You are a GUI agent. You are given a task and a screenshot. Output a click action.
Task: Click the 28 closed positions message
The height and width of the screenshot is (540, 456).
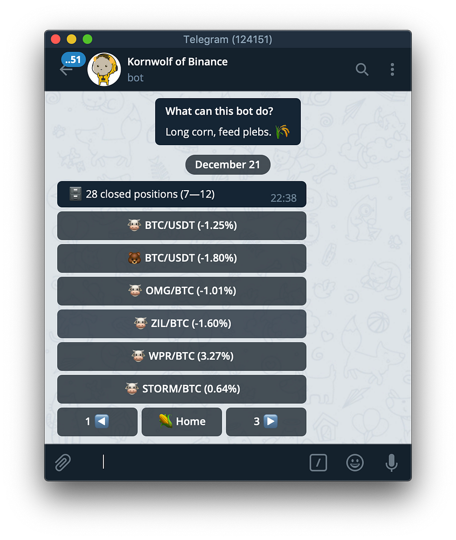(182, 194)
